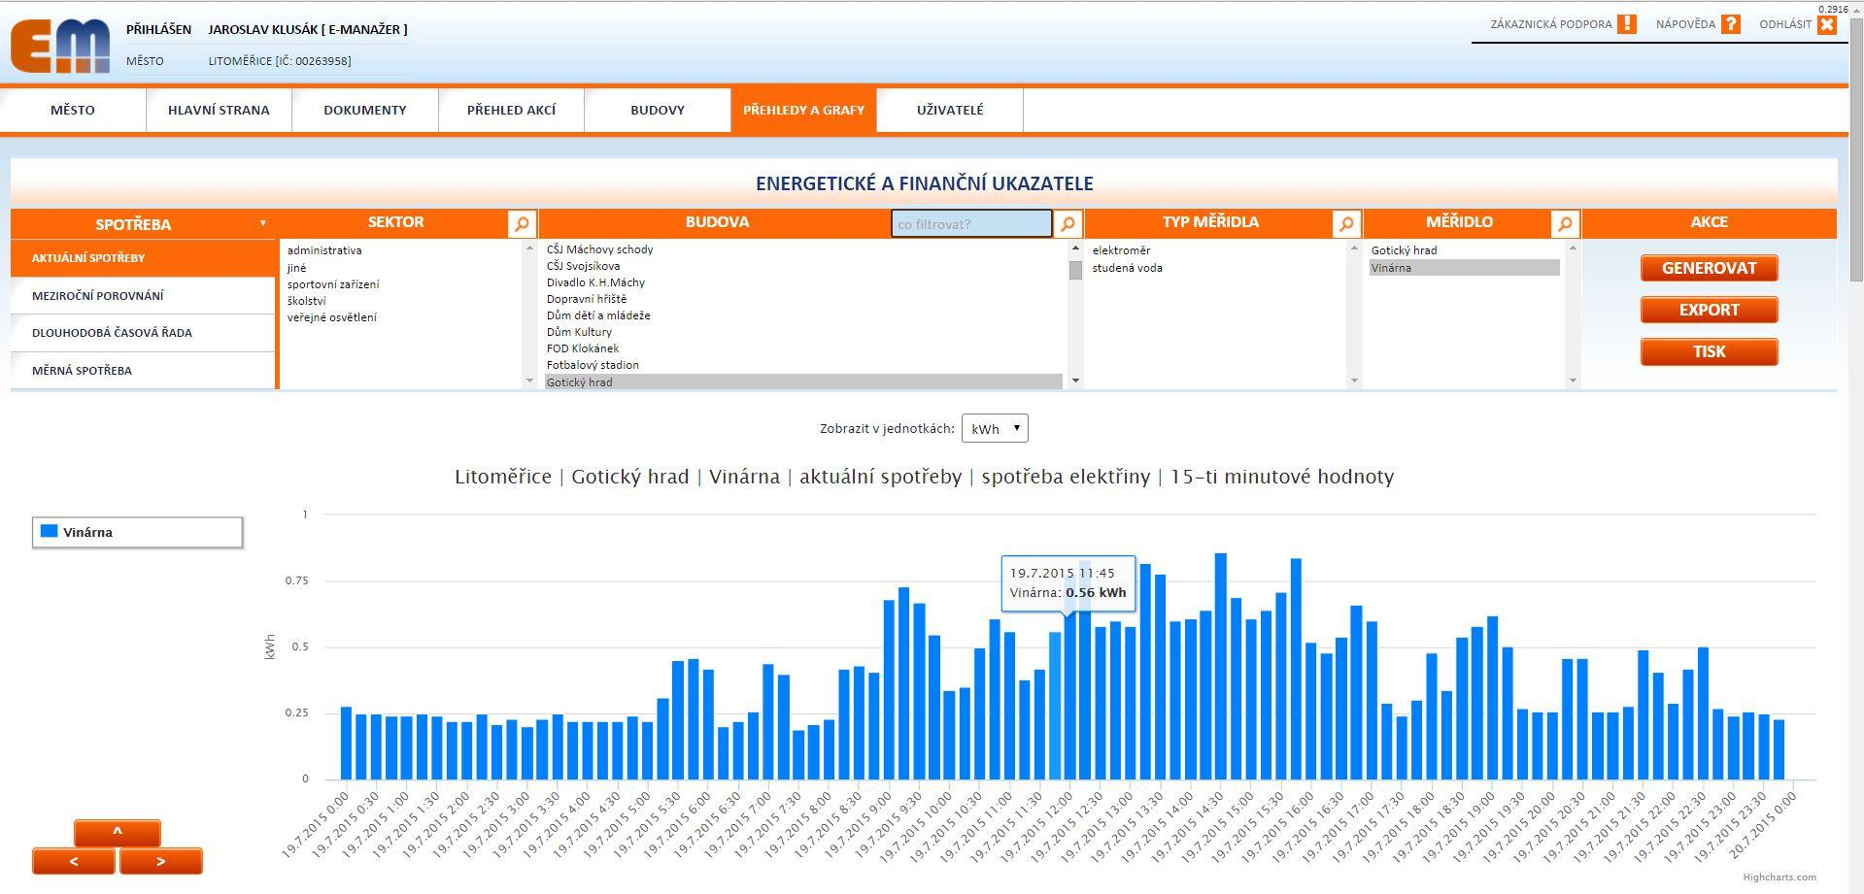Select 'školství' sector

(306, 301)
